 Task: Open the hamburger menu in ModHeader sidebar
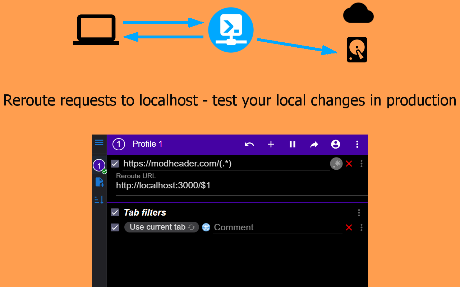99,142
